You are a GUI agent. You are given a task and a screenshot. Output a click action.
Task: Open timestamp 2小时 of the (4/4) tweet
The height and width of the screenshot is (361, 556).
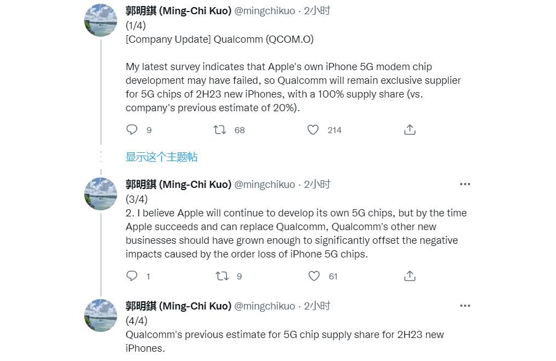[x=317, y=306]
